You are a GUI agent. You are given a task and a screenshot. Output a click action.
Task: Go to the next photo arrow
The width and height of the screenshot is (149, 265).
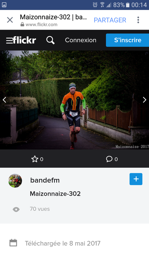tap(145, 100)
